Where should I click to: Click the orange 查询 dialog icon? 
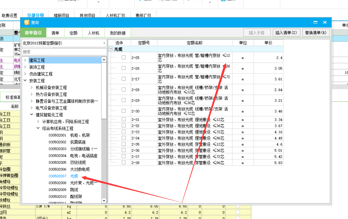27,22
